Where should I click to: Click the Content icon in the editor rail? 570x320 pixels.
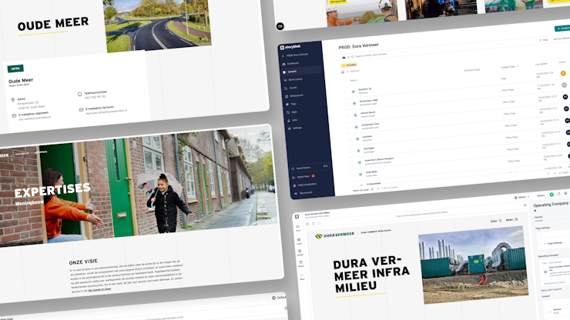(300, 252)
